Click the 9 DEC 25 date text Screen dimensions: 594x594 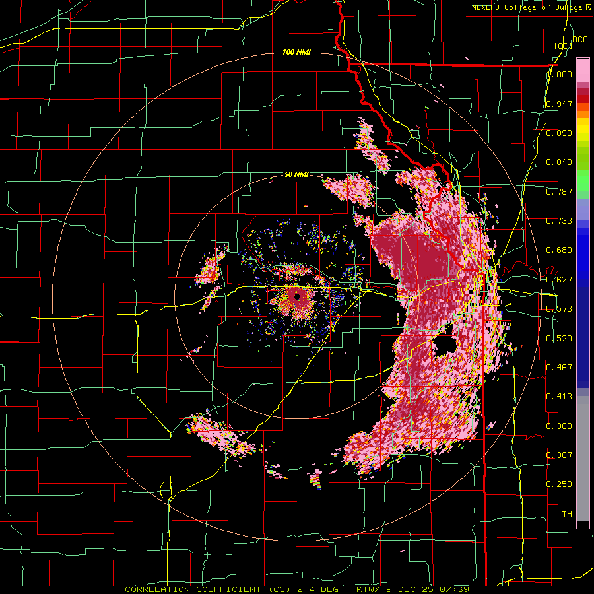point(409,589)
